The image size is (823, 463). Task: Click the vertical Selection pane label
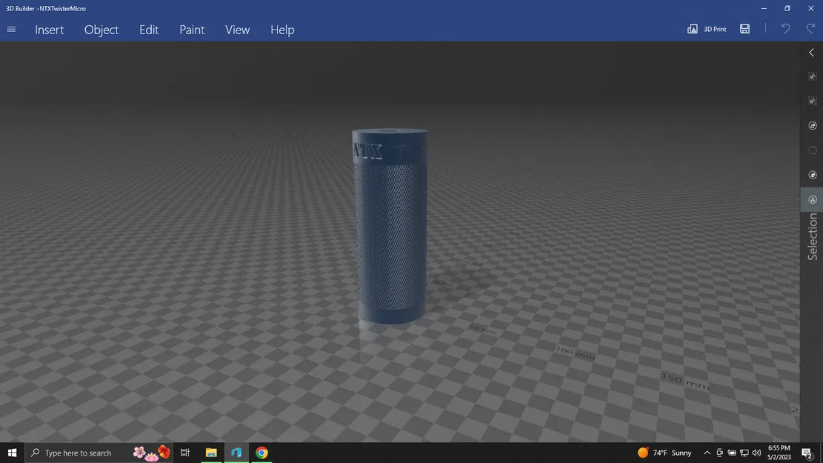coord(813,236)
